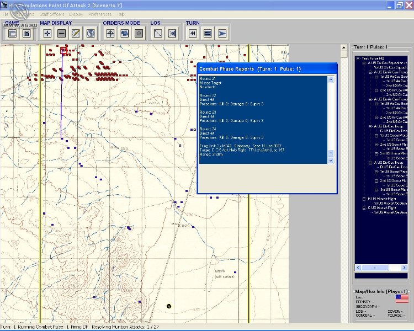The image size is (414, 331).
Task: Select the crosshair target orders mode
Action: point(110,33)
